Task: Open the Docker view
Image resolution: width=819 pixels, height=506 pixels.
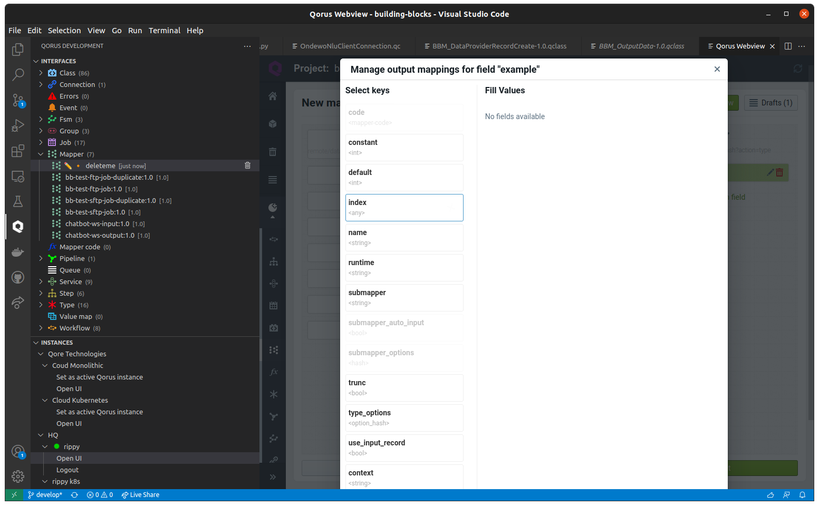Action: tap(18, 252)
